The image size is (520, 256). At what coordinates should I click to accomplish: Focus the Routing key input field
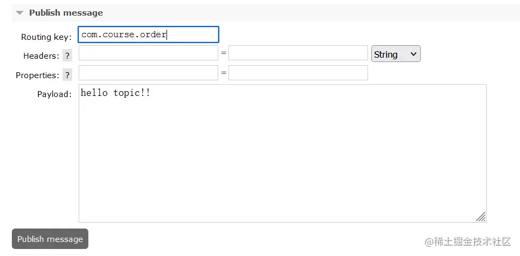148,34
